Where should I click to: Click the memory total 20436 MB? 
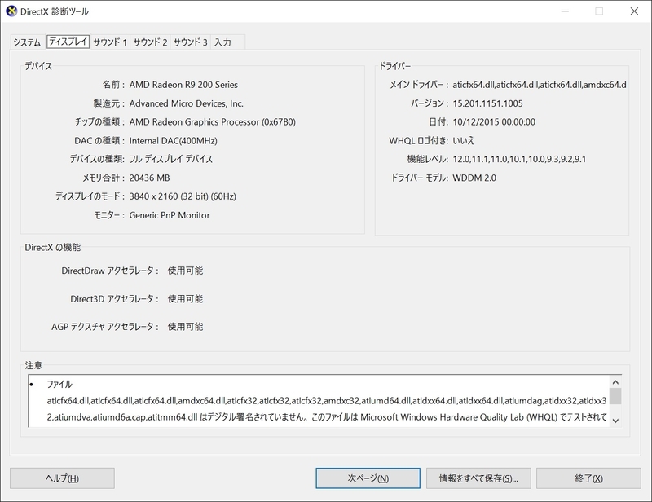(149, 178)
